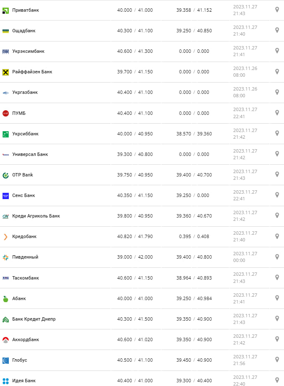Screen dimensions: 284x386
Task: Click the ПУМБ red logo icon
Action: pyautogui.click(x=6, y=113)
